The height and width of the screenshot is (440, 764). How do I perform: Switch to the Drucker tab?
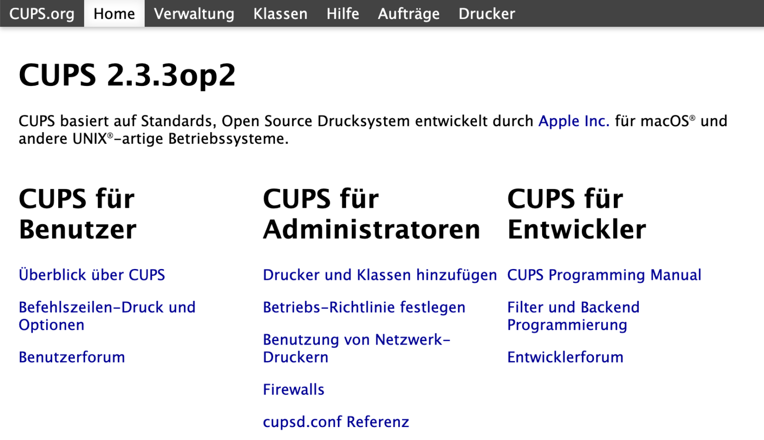[486, 13]
